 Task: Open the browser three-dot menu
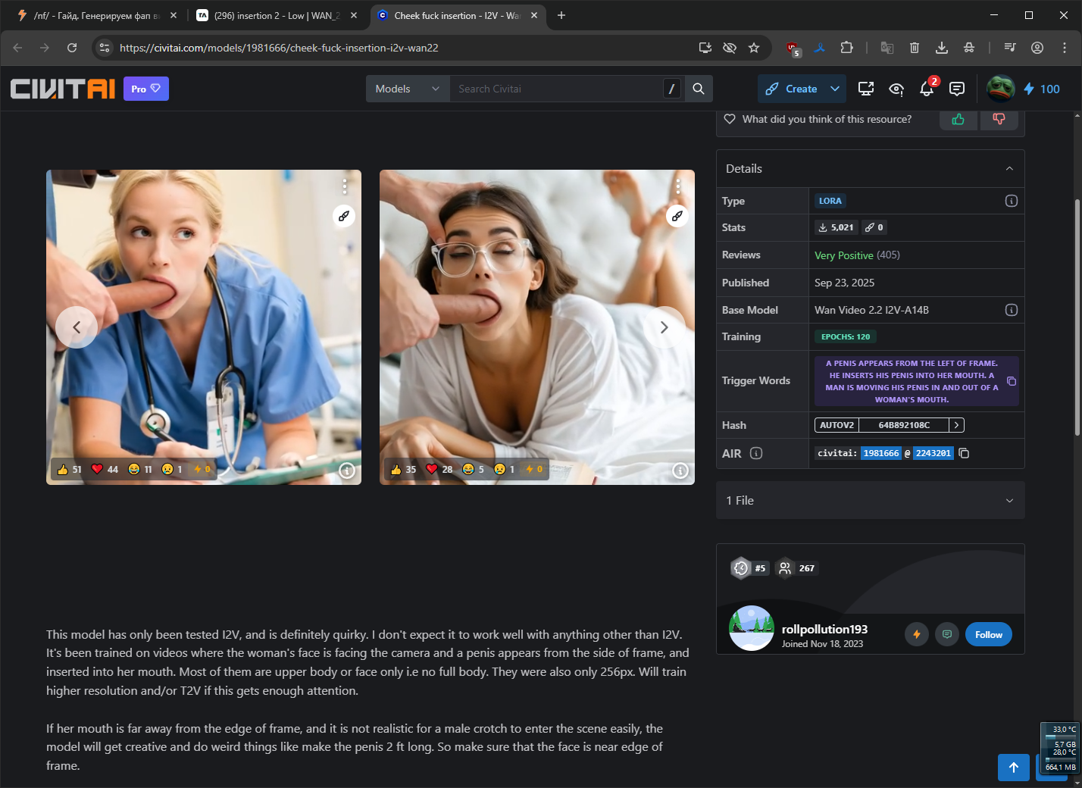point(1065,48)
